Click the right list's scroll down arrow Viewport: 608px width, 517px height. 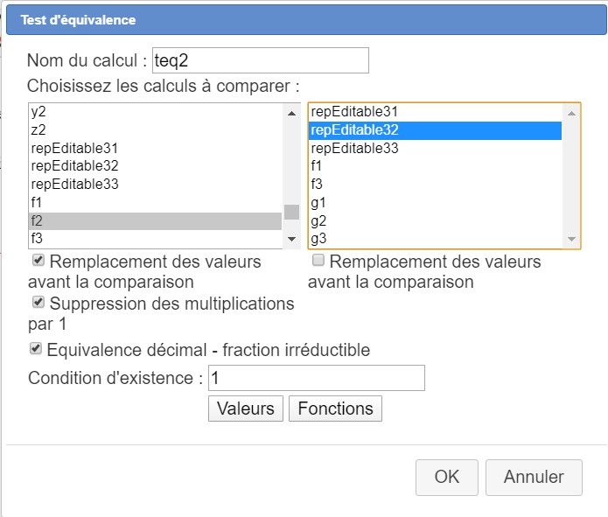click(572, 239)
